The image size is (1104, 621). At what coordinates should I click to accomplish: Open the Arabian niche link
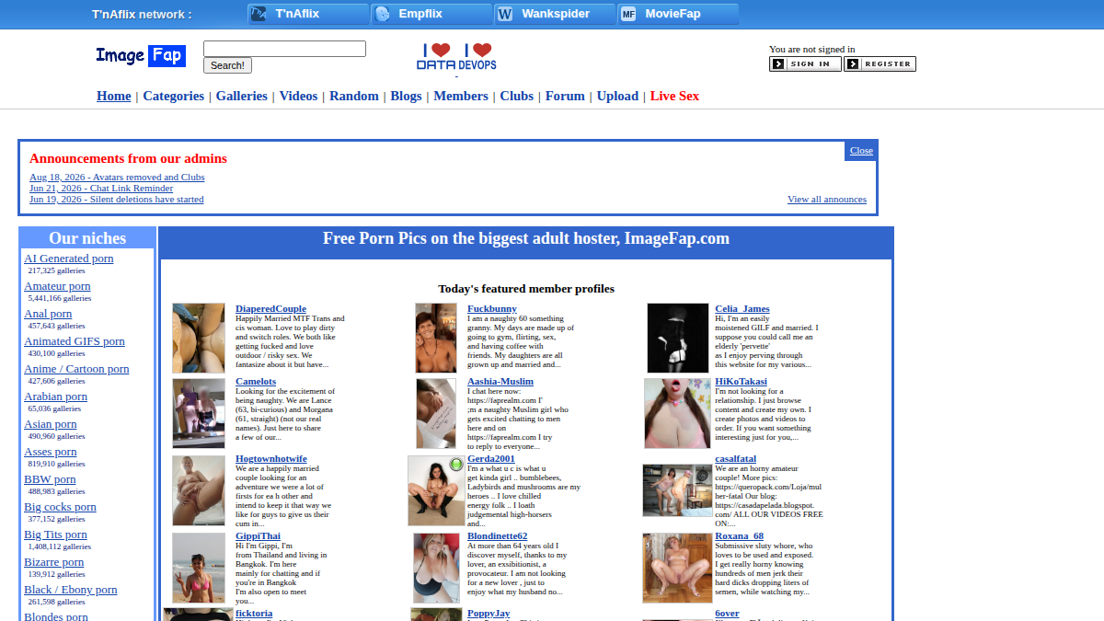[55, 397]
